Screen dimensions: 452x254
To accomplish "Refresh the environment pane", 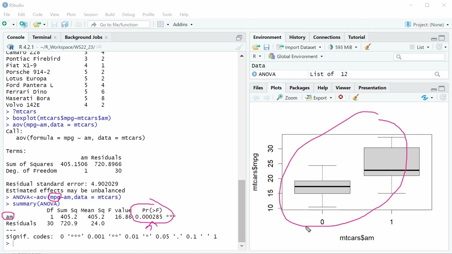I will pyautogui.click(x=440, y=47).
